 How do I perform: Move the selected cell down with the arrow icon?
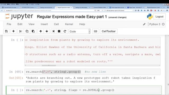[47, 31]
